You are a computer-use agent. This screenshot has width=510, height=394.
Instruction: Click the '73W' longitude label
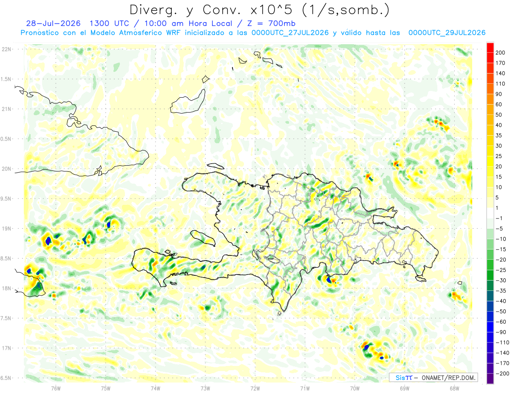205,388
